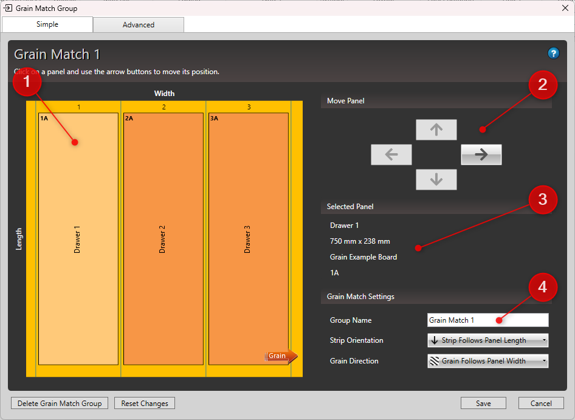Click the 750 mm x 238 mm text
Image resolution: width=575 pixels, height=420 pixels.
point(360,241)
